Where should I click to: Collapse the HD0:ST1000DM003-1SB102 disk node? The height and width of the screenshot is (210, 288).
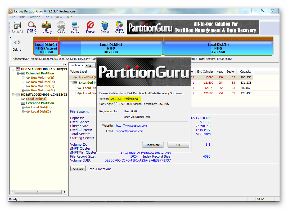coord(13,69)
